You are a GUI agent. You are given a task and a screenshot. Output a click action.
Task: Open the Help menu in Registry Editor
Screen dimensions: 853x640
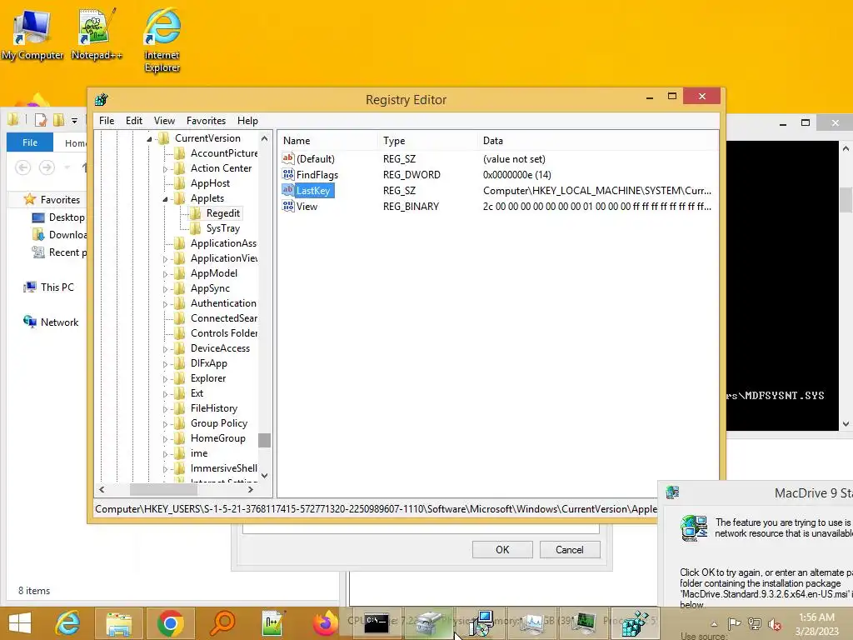click(x=247, y=121)
